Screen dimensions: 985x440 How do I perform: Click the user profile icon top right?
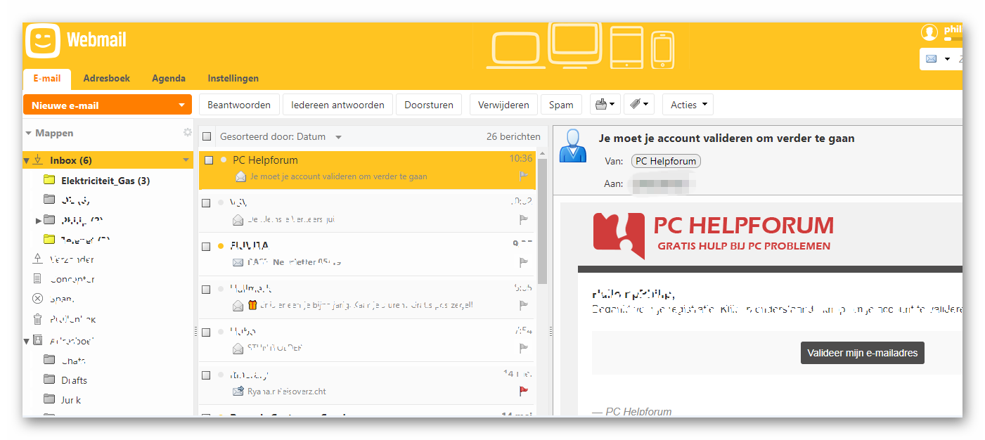929,32
